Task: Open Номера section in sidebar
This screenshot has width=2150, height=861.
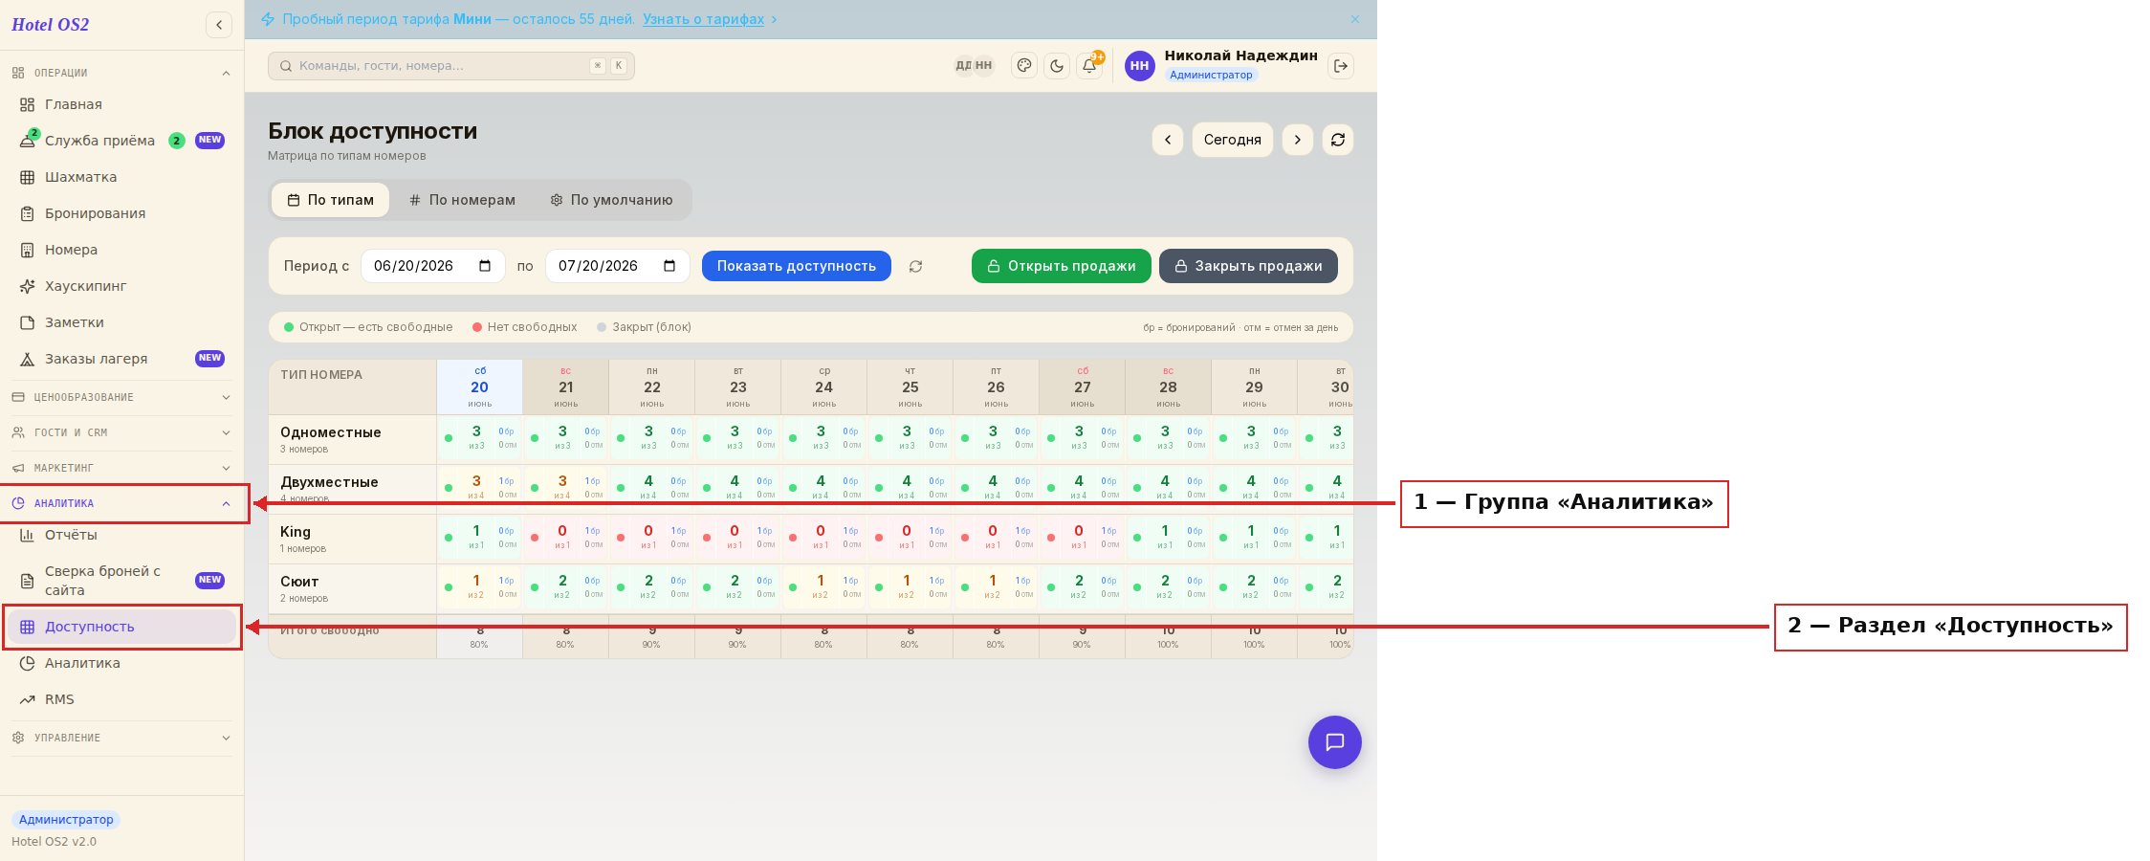Action: [x=121, y=250]
